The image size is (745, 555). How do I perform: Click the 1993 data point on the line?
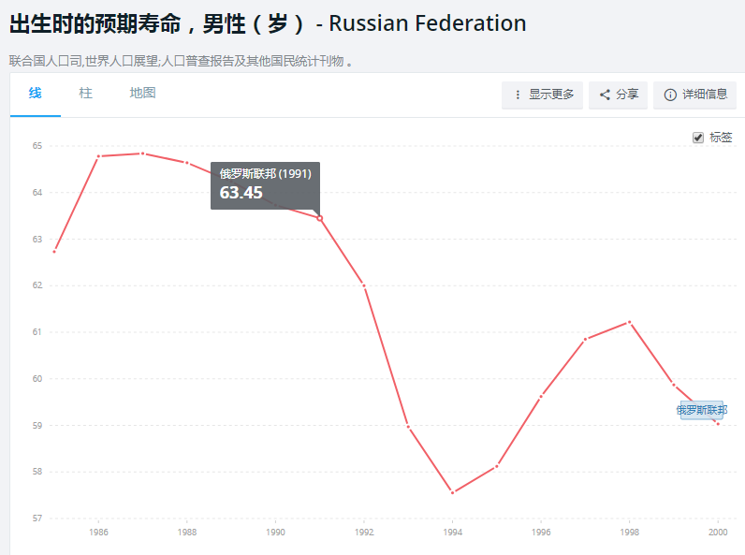[x=408, y=427]
